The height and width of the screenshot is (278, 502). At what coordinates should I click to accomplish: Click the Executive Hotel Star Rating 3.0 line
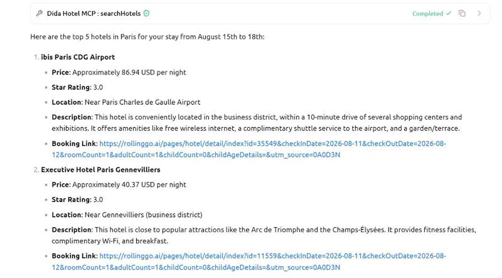pyautogui.click(x=77, y=200)
